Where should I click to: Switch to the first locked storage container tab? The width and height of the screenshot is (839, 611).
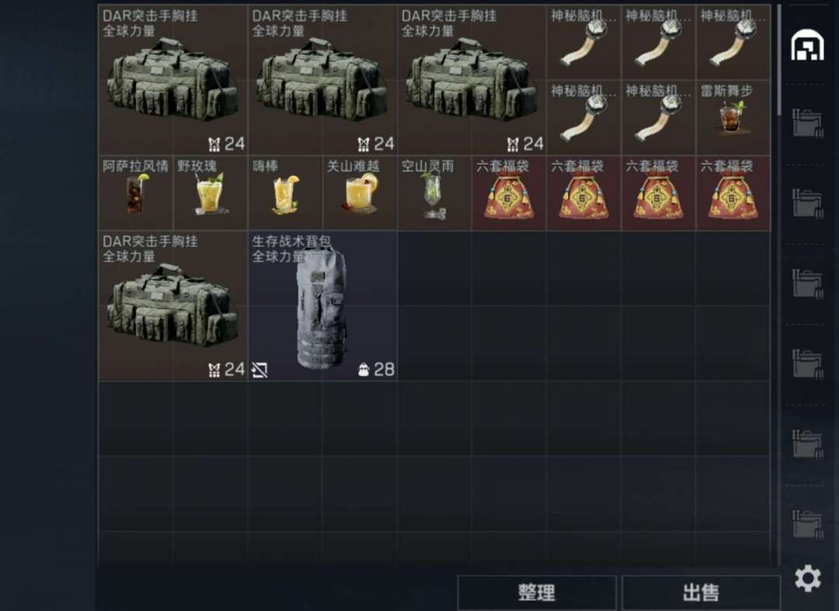pos(807,124)
